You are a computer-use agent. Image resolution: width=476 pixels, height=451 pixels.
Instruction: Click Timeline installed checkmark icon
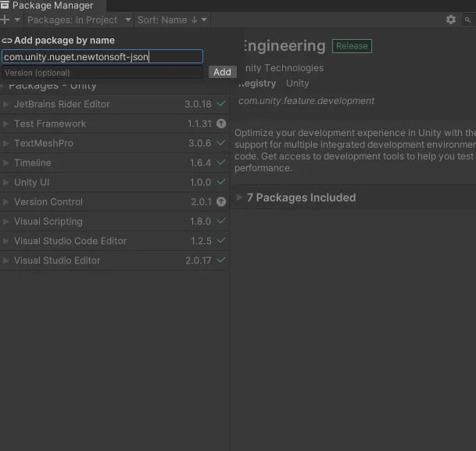[x=221, y=163]
